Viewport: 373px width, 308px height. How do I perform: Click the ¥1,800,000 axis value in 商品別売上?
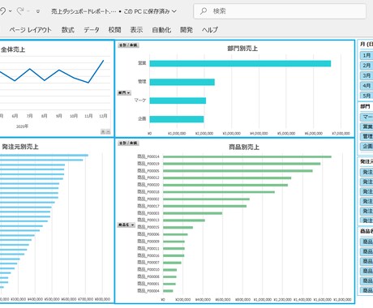coord(342,299)
